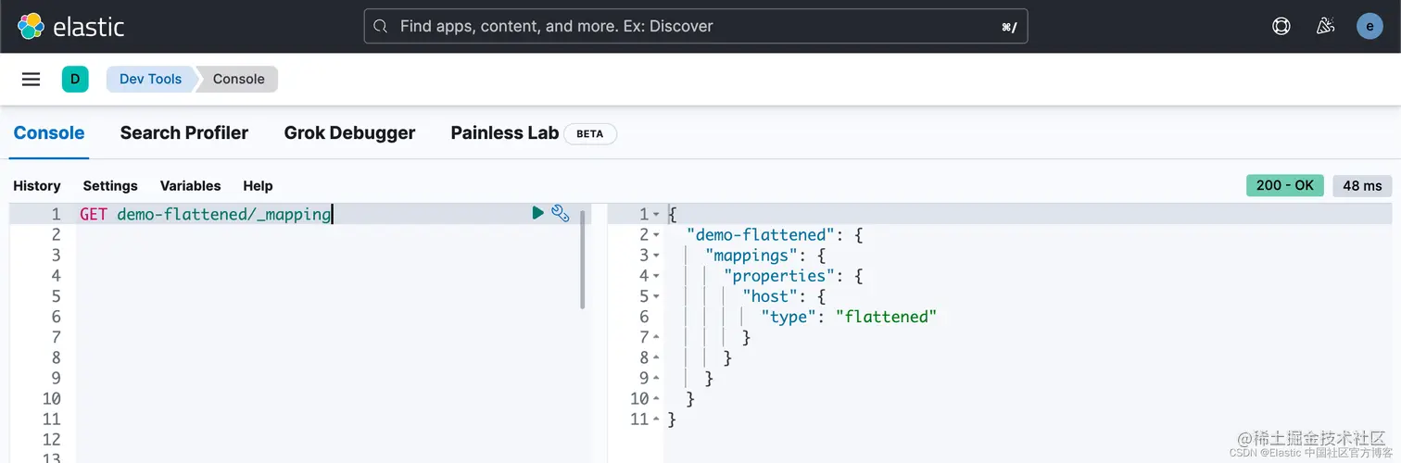Open the Variables editor

[x=190, y=185]
